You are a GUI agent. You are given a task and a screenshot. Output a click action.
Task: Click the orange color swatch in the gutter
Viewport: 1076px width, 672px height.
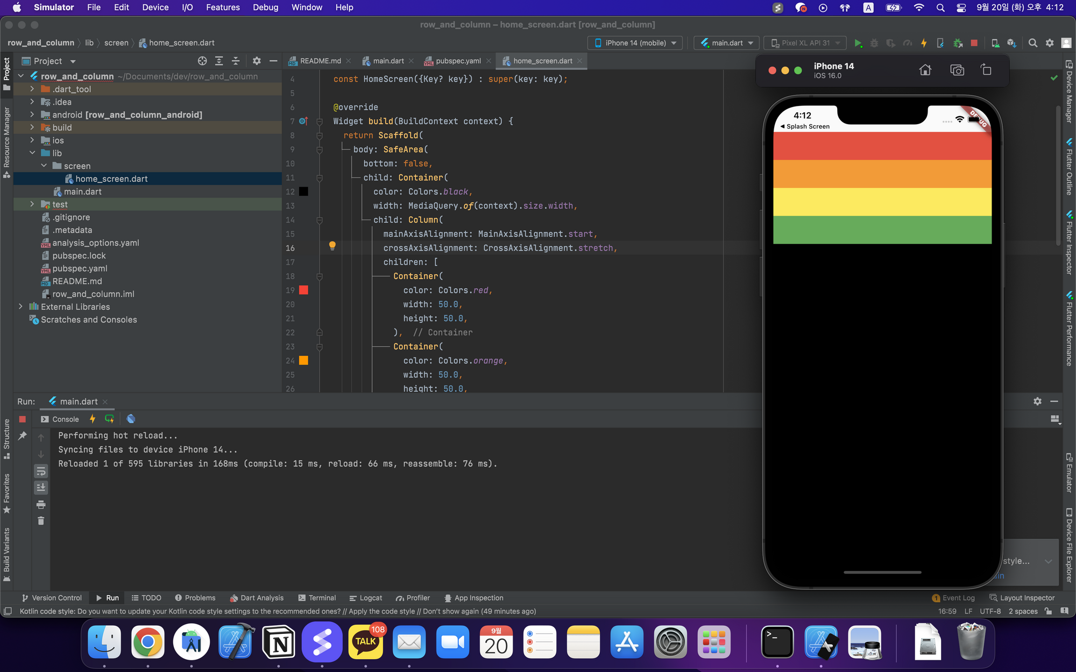[303, 361]
